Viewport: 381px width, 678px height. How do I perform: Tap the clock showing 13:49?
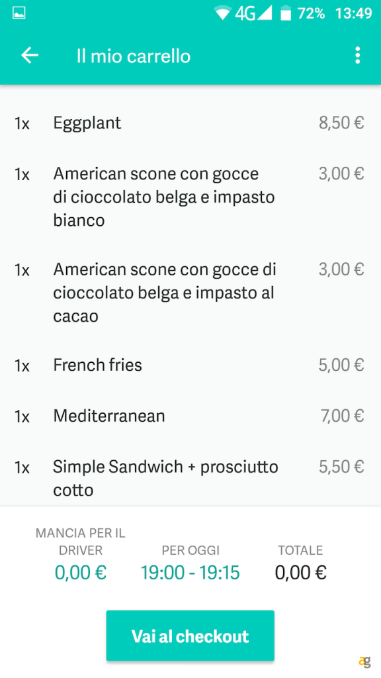[353, 11]
